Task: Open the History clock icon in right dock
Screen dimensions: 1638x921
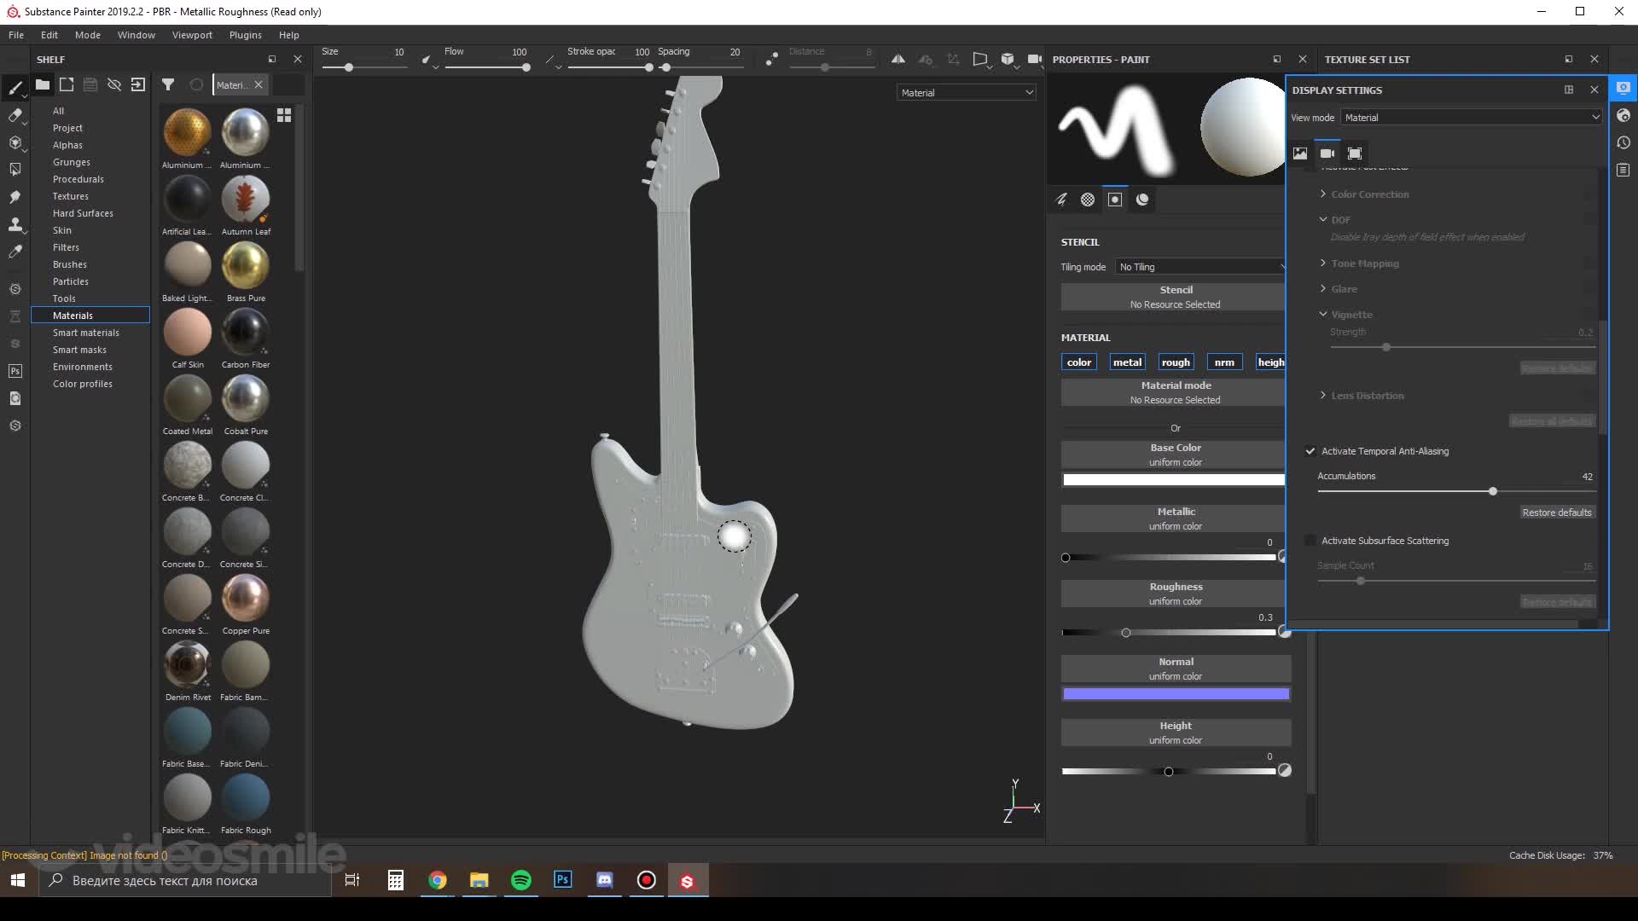Action: [1623, 142]
